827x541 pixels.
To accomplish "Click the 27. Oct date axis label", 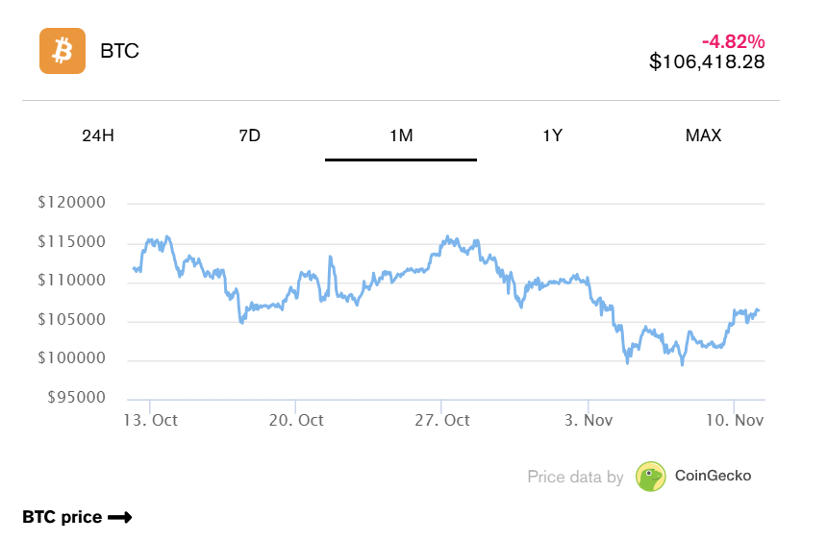I will pyautogui.click(x=442, y=420).
